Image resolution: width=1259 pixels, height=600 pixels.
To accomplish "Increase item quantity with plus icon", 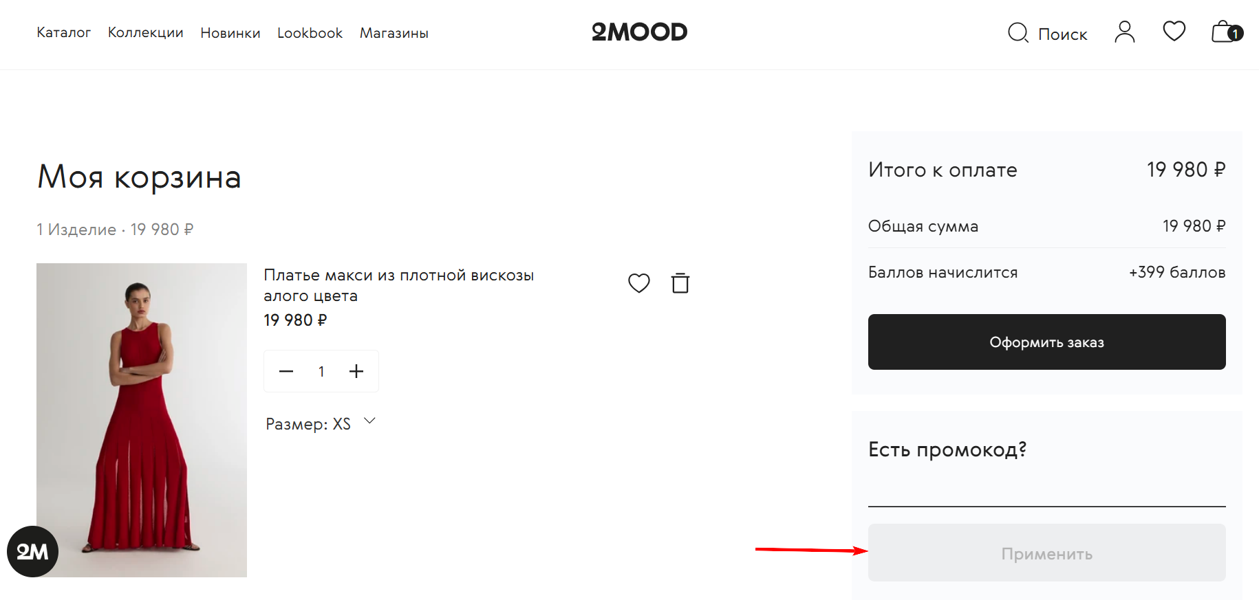I will click(x=356, y=370).
